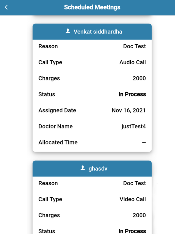
Task: Select the Video Call value
Action: point(132,199)
